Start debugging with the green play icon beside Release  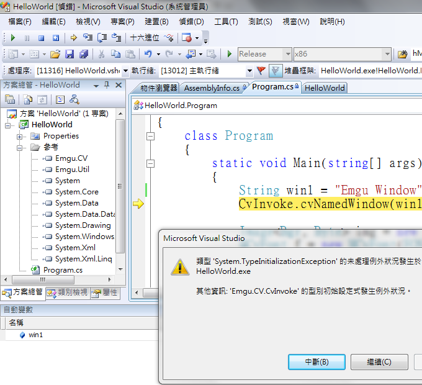coord(229,54)
